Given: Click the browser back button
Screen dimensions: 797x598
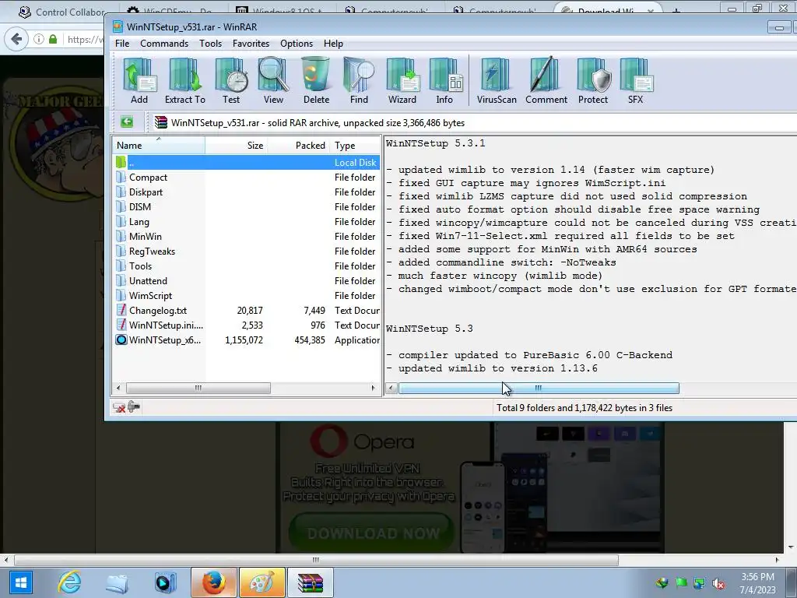Looking at the screenshot, I should pos(17,39).
